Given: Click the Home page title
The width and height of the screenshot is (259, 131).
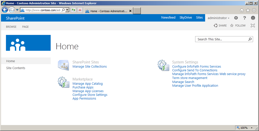Looking at the screenshot, I should pyautogui.click(x=67, y=46).
